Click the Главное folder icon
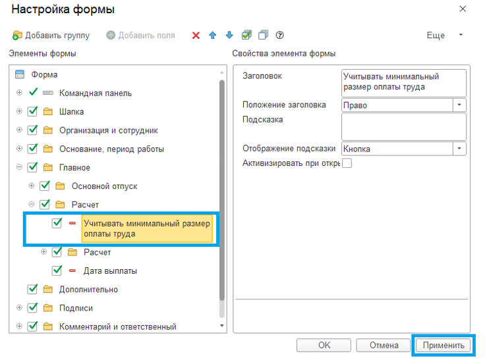 48,168
